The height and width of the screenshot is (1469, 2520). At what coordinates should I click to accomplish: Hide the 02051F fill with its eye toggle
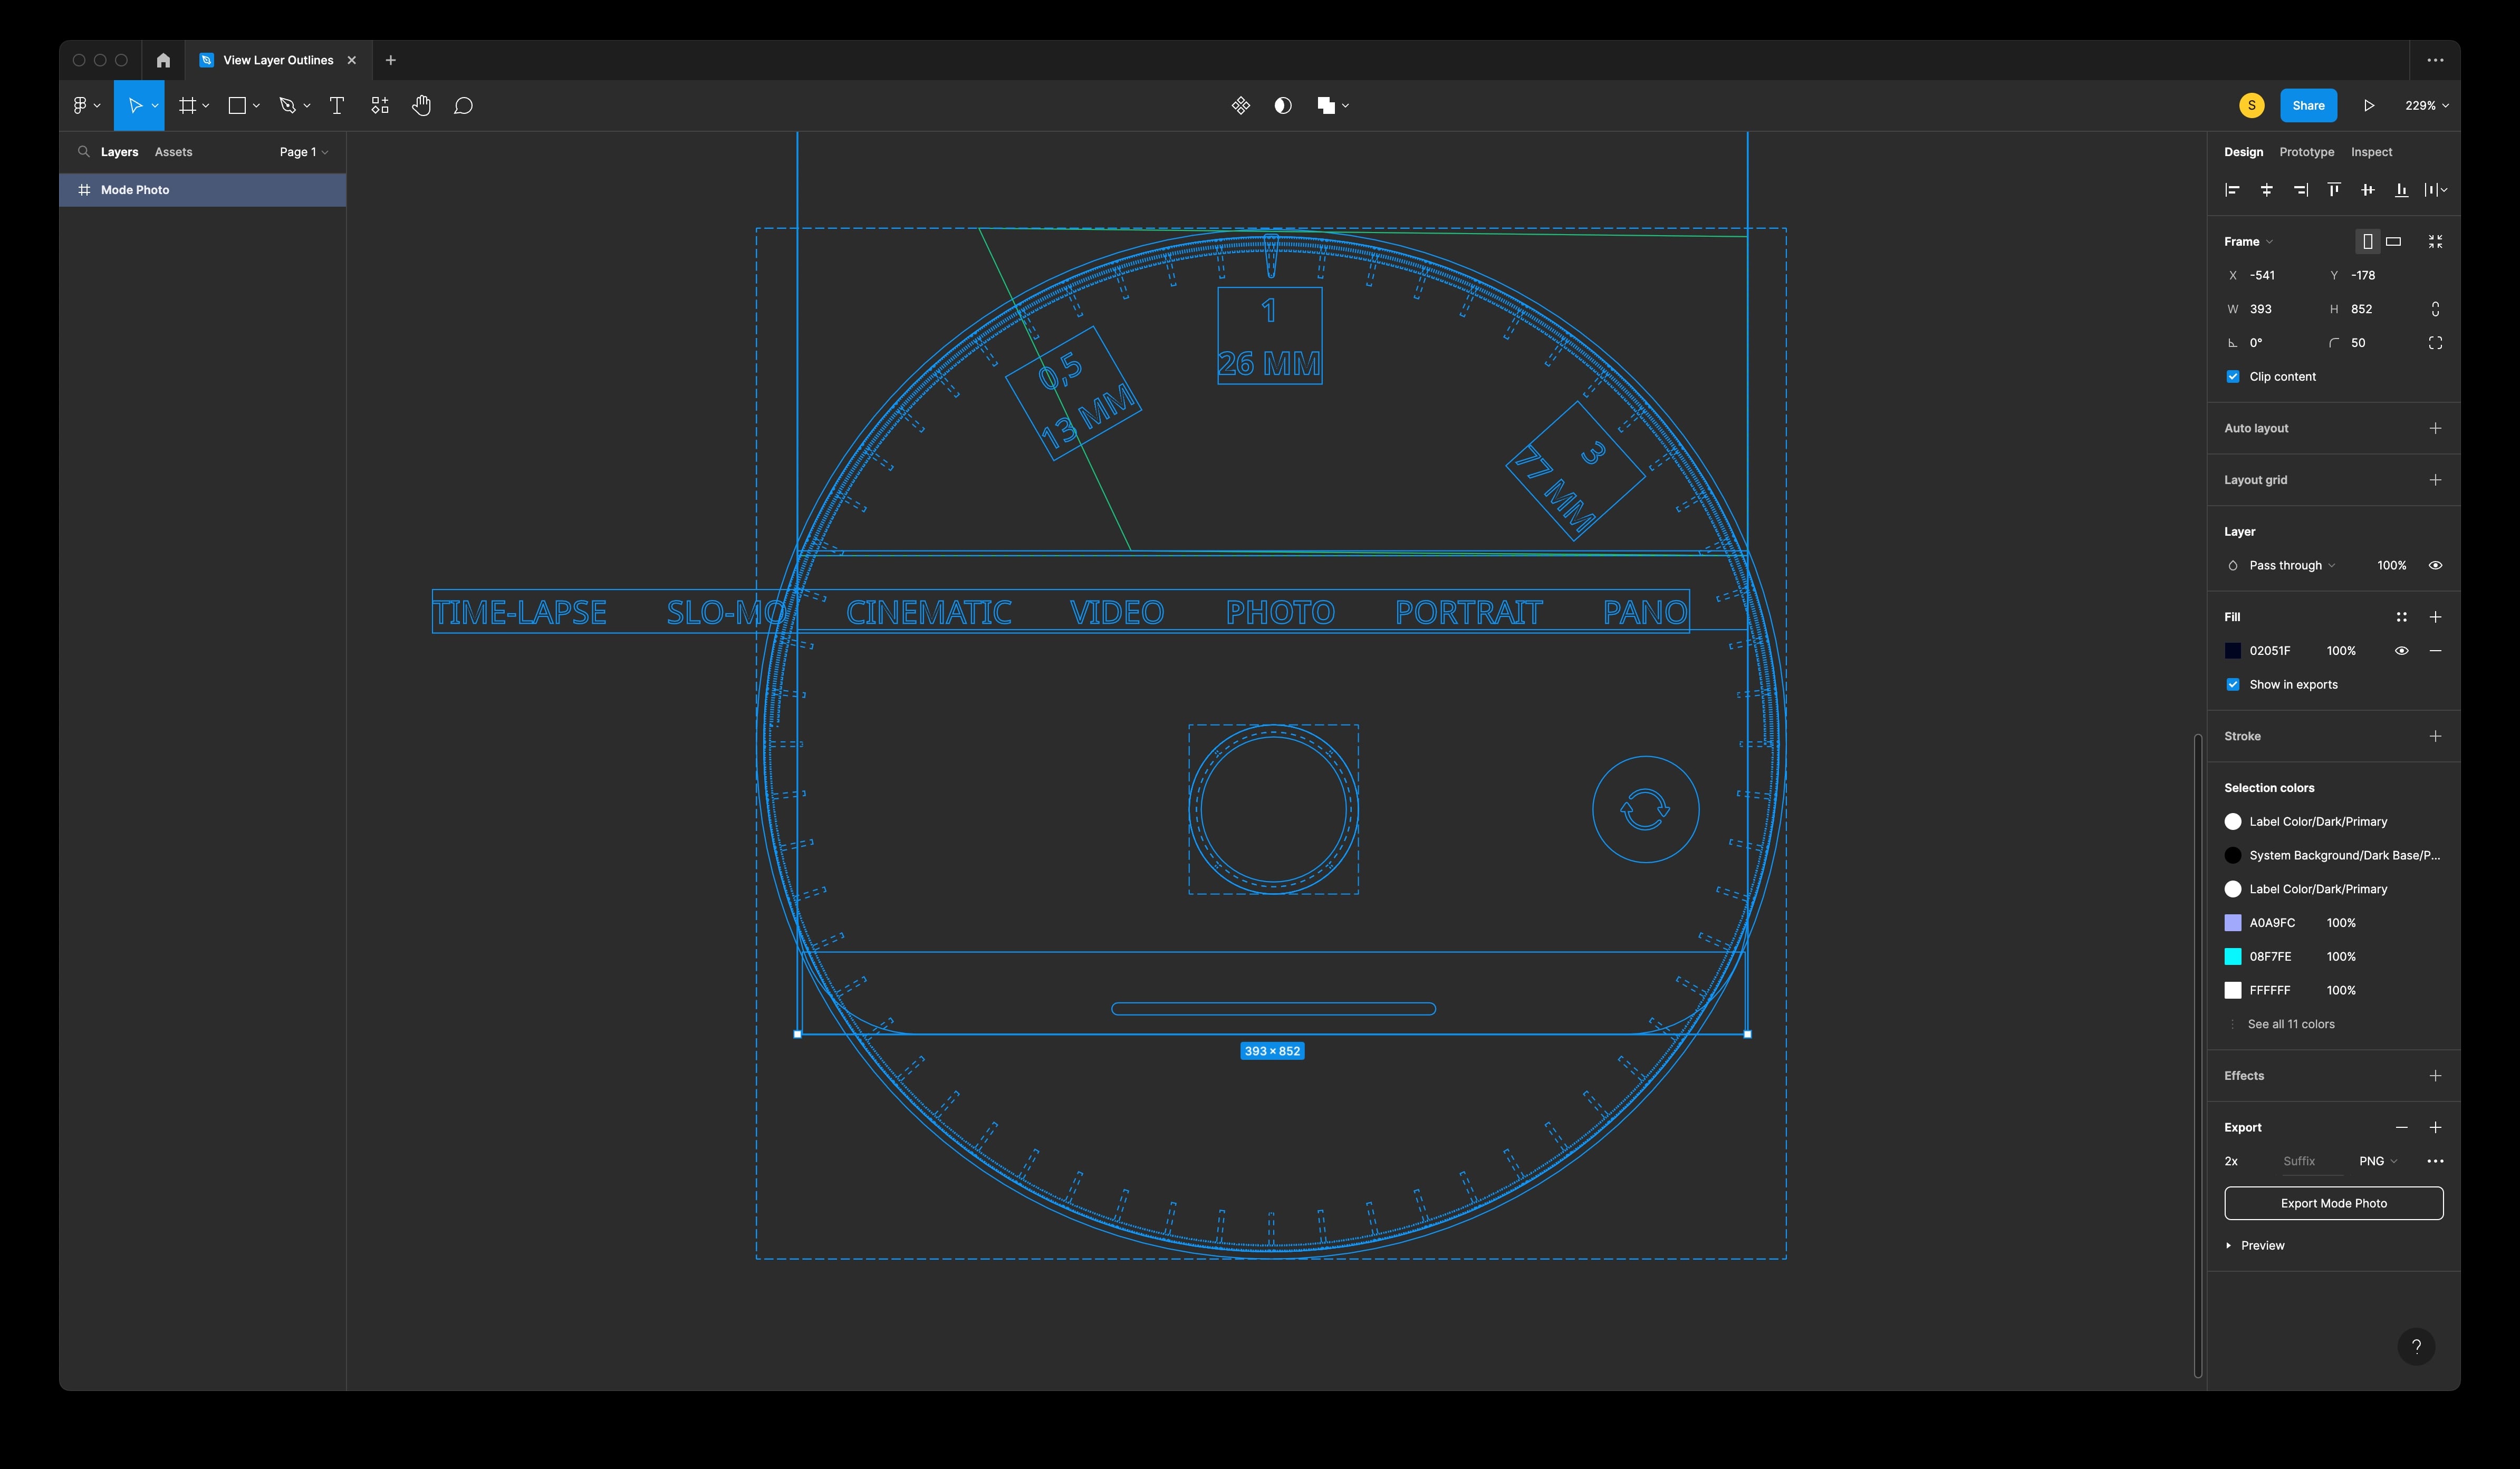point(2403,650)
